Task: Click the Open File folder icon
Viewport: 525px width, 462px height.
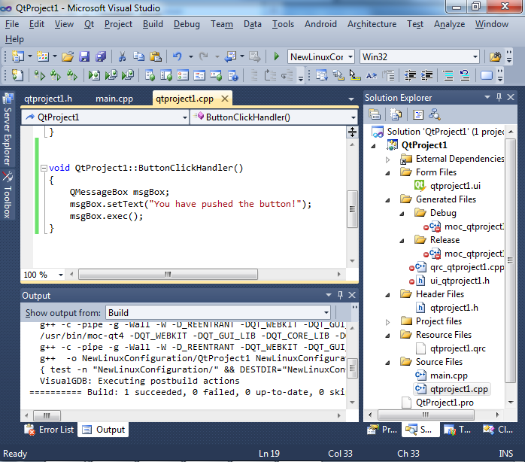Action: point(67,56)
